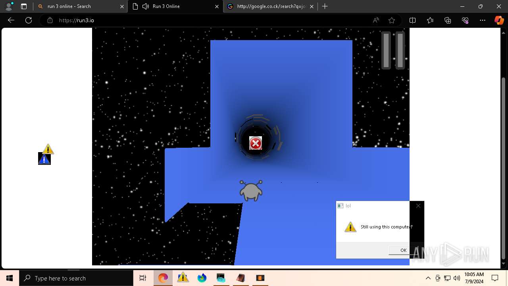Viewport: 508px width, 286px height.
Task: Open teal monitor app in taskbar
Action: coord(221,278)
